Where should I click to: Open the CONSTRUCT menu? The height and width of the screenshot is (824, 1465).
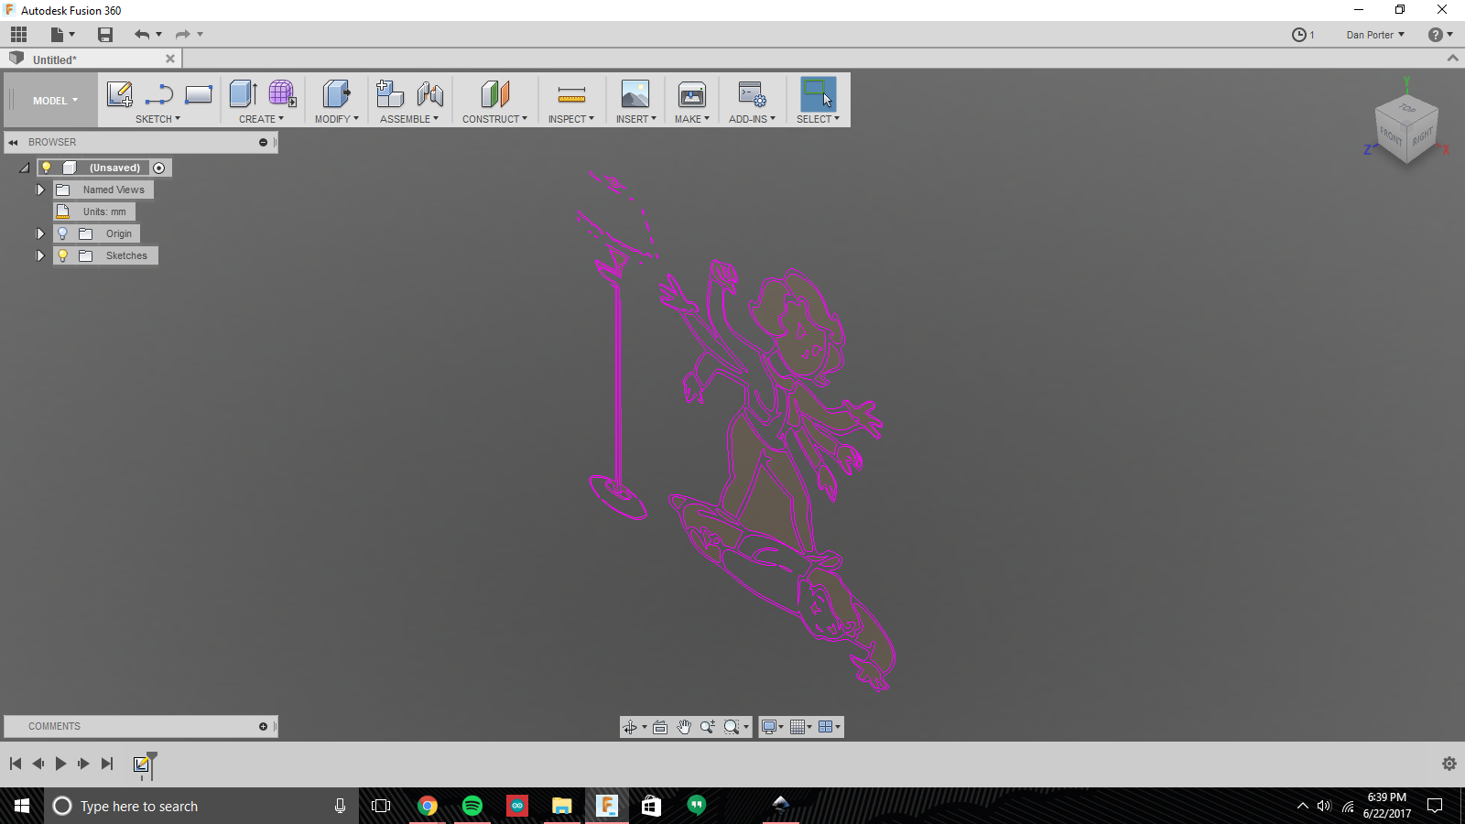coord(494,119)
